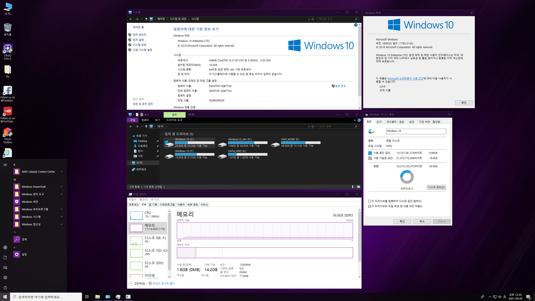Open the 컴퓨터 ribbon tab in explorer
The image size is (535, 301).
[x=145, y=120]
